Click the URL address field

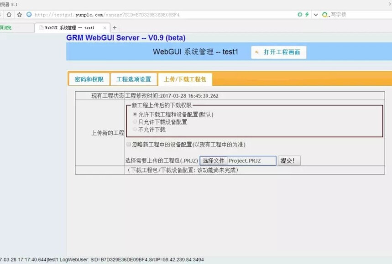[x=107, y=15]
